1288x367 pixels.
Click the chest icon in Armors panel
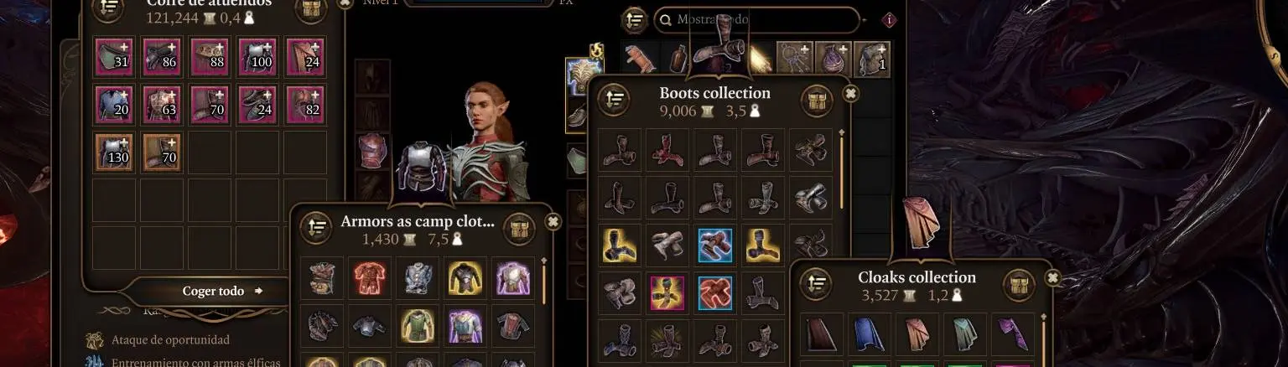tap(519, 229)
